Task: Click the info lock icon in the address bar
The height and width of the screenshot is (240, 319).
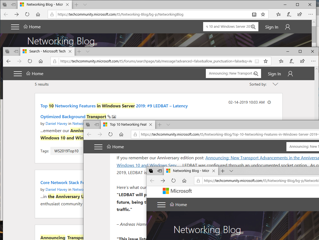Action: coord(52,14)
